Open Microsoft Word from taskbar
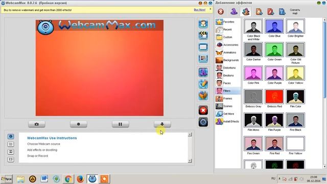This screenshot has width=327, height=184. click(44, 179)
